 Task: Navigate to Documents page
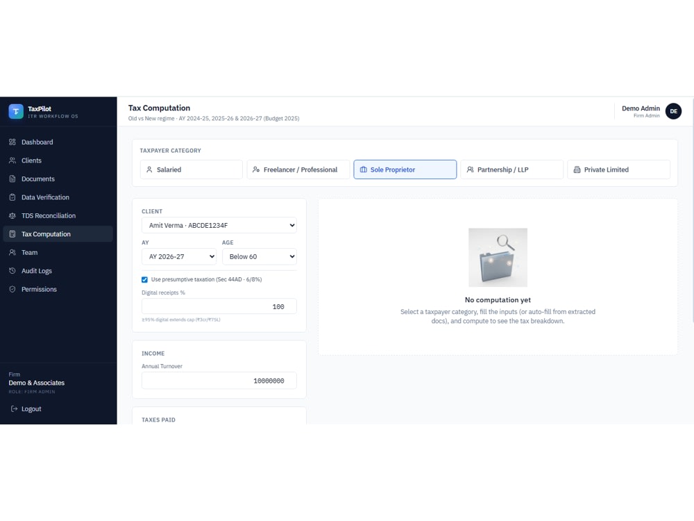pos(58,179)
